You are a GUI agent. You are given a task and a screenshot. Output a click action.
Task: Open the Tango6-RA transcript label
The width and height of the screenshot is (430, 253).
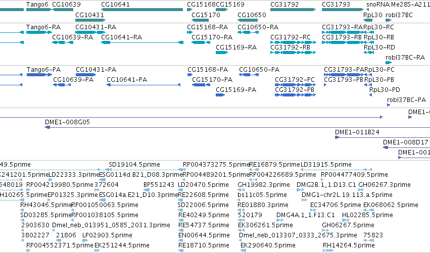pos(43,27)
